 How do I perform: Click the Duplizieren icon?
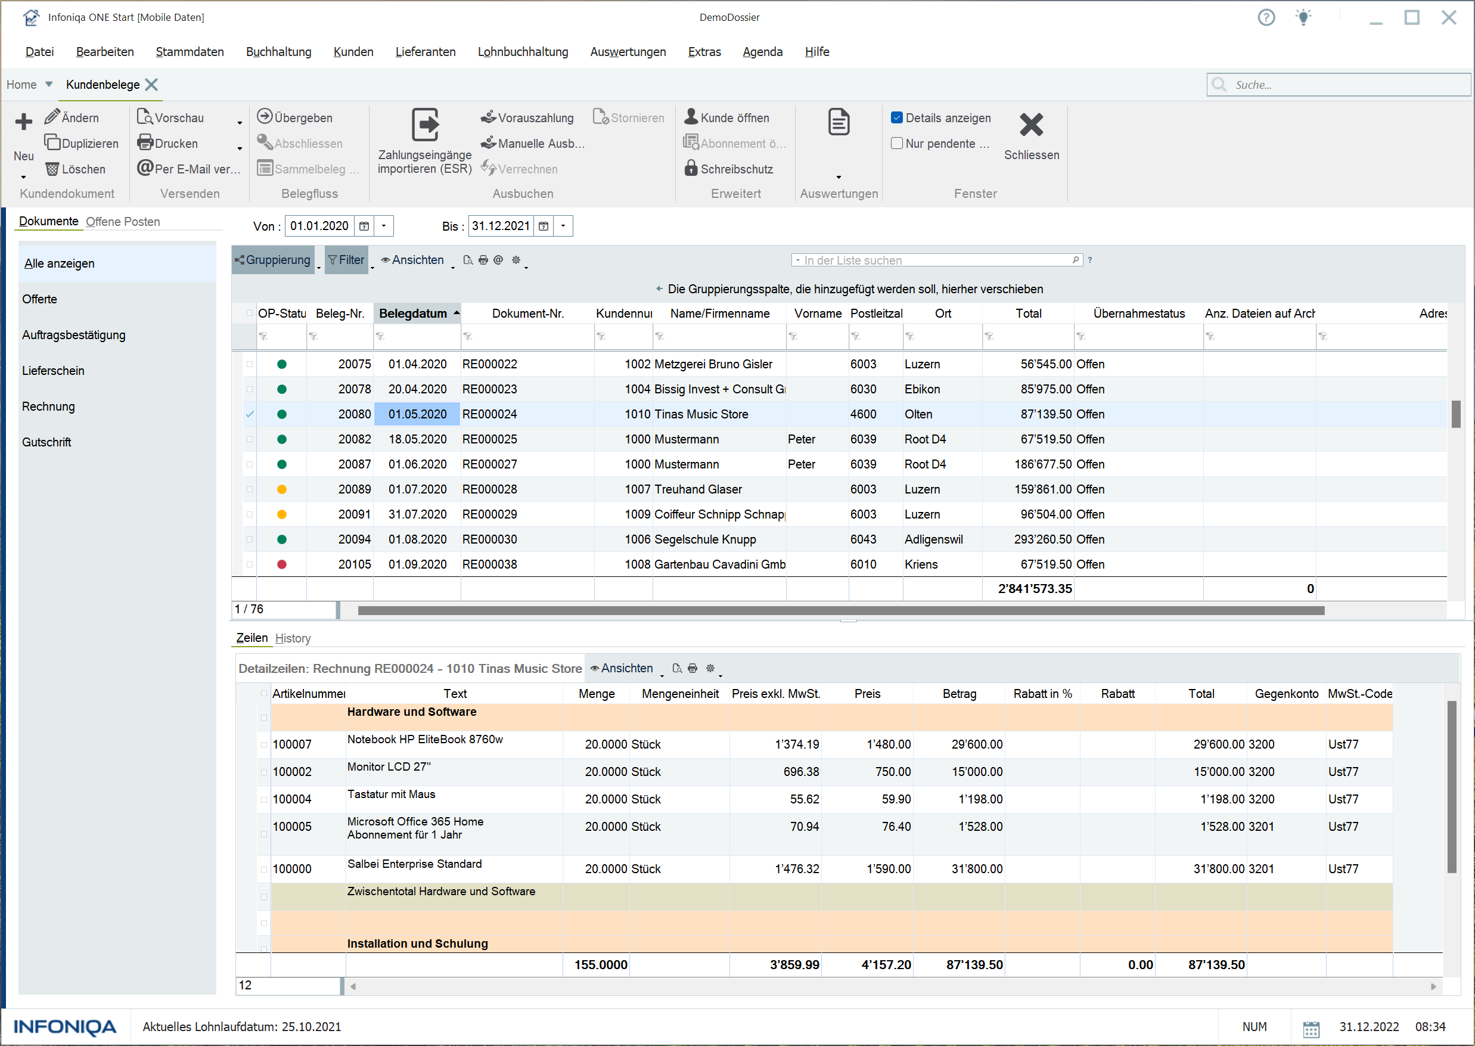click(x=51, y=142)
